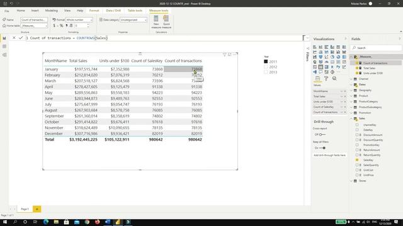Expand the Channel table in Fields
403x226 pixels.
tap(351, 79)
